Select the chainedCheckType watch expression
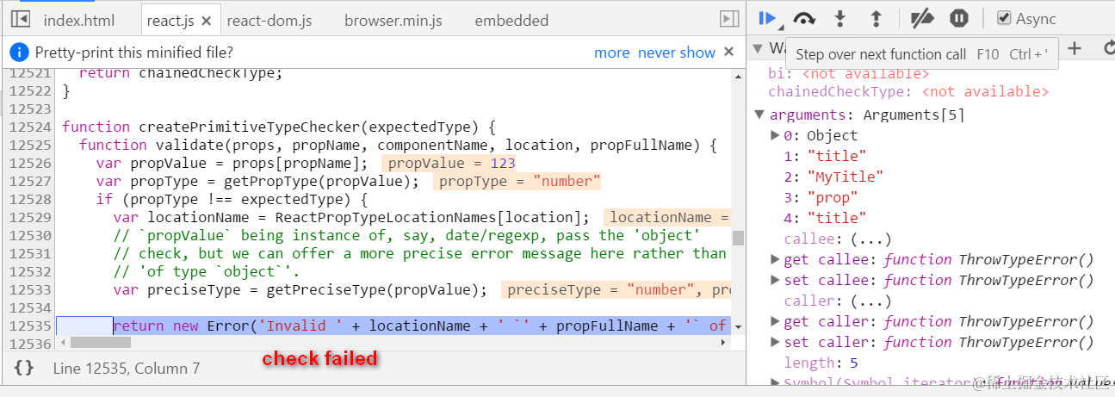The image size is (1115, 397). click(x=908, y=91)
